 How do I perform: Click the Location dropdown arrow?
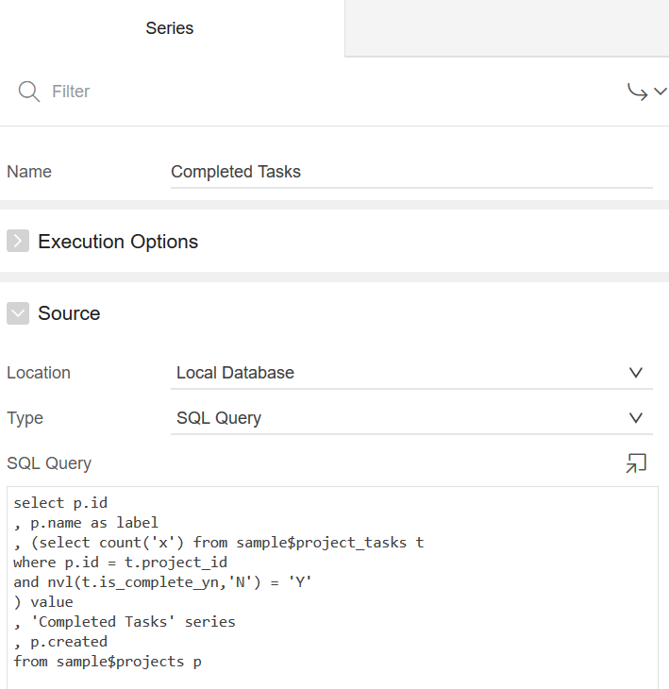tap(636, 373)
